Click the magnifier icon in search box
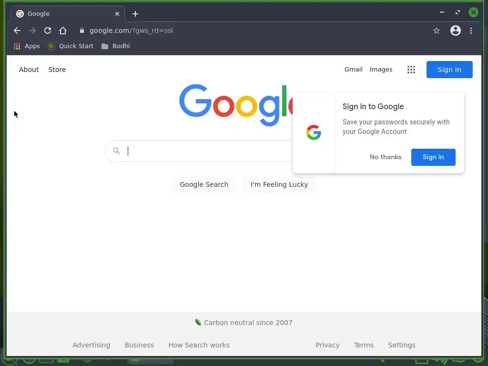Screen dimensions: 488x366 [x=116, y=151]
